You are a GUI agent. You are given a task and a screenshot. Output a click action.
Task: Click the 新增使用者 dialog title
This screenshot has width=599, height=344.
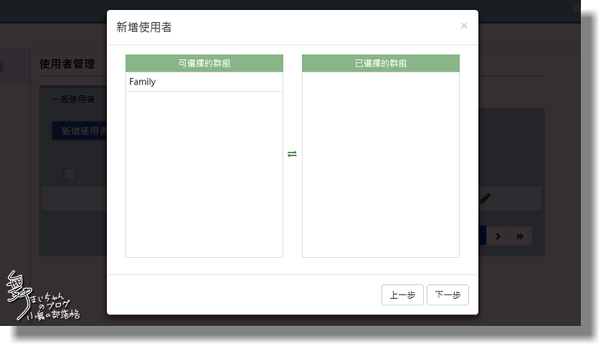pos(144,28)
